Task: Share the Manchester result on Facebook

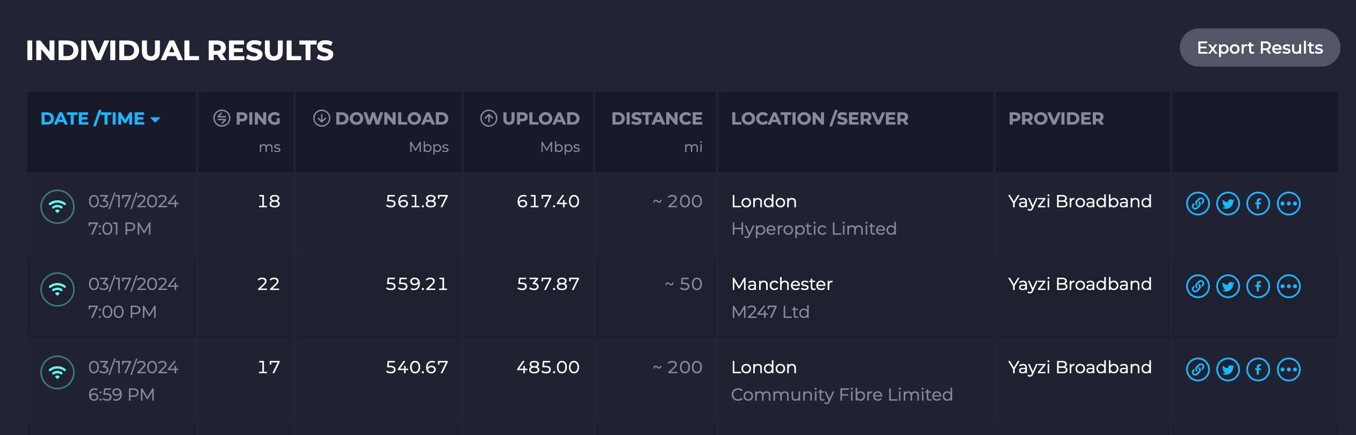Action: (1258, 287)
